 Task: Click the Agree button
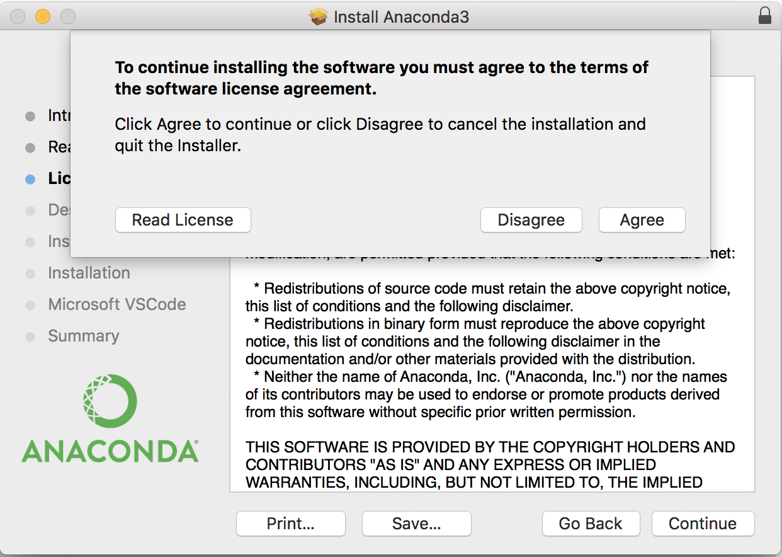click(x=642, y=220)
